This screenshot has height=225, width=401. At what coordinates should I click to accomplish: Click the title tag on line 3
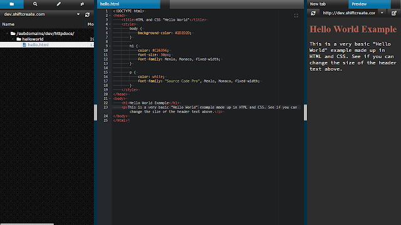point(164,20)
